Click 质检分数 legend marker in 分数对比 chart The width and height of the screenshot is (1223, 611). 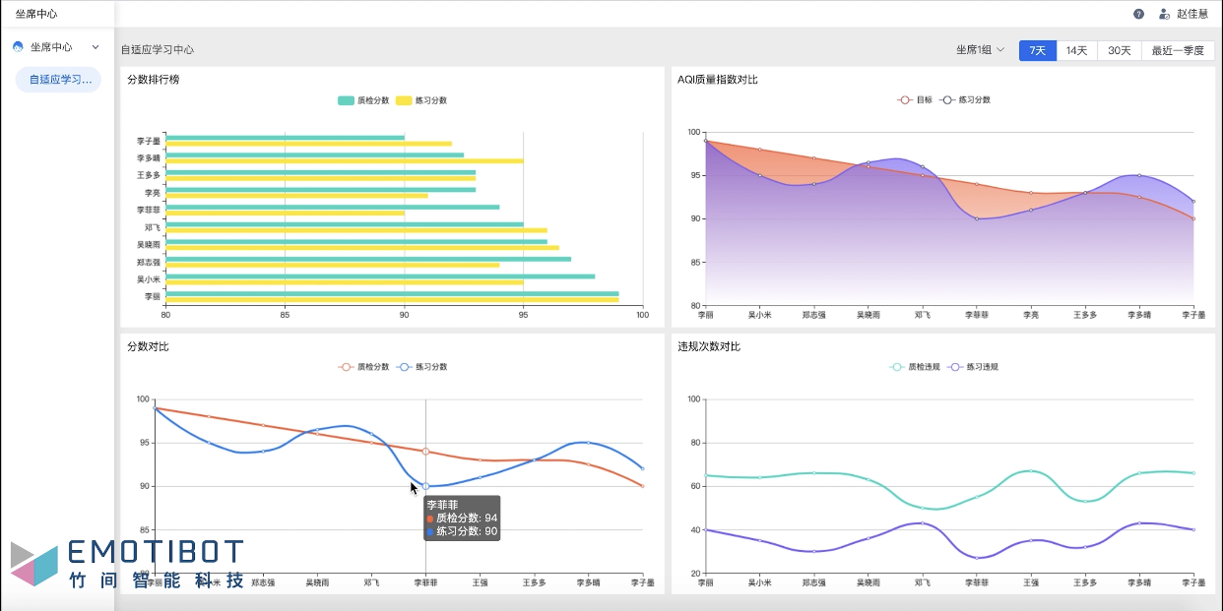(x=346, y=367)
